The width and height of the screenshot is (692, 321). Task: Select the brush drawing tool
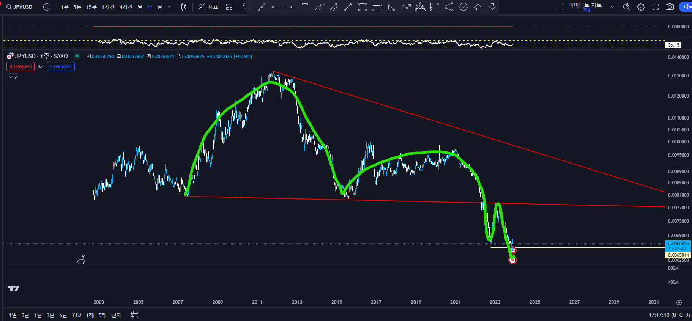319,7
